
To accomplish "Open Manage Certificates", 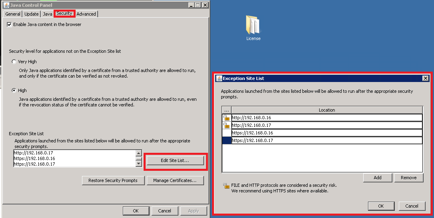I will 175,180.
